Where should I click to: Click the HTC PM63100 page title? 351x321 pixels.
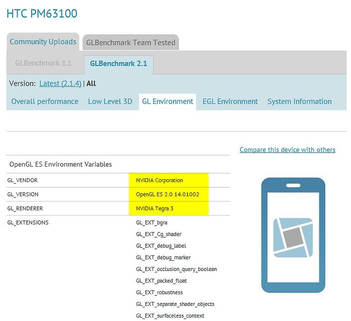[x=42, y=14]
